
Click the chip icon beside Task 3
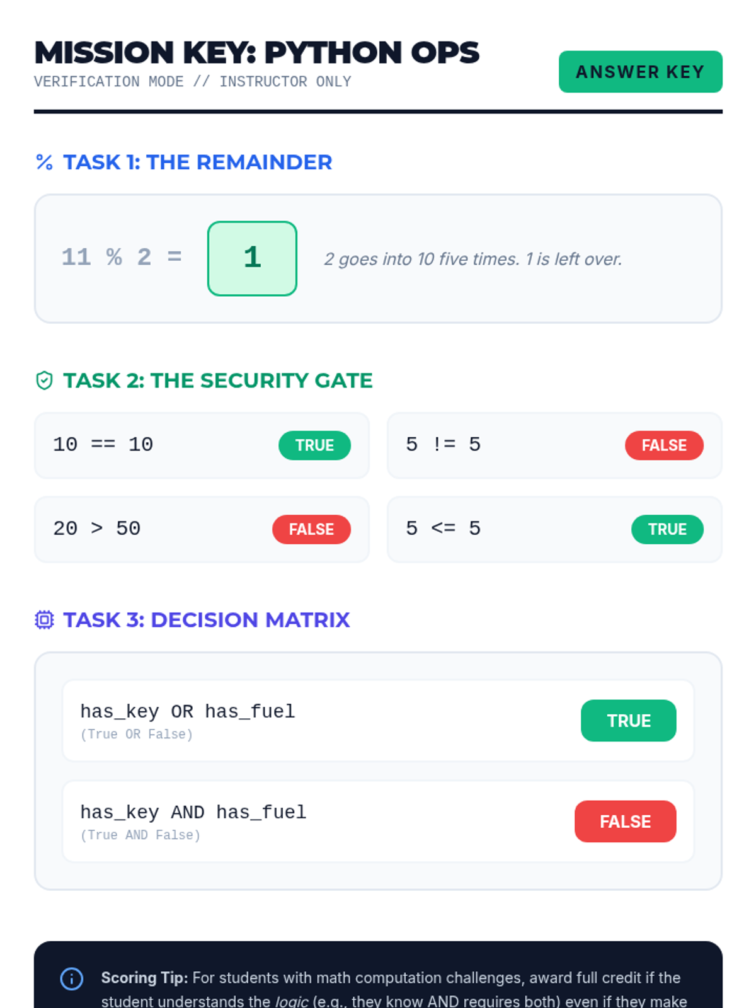point(44,620)
